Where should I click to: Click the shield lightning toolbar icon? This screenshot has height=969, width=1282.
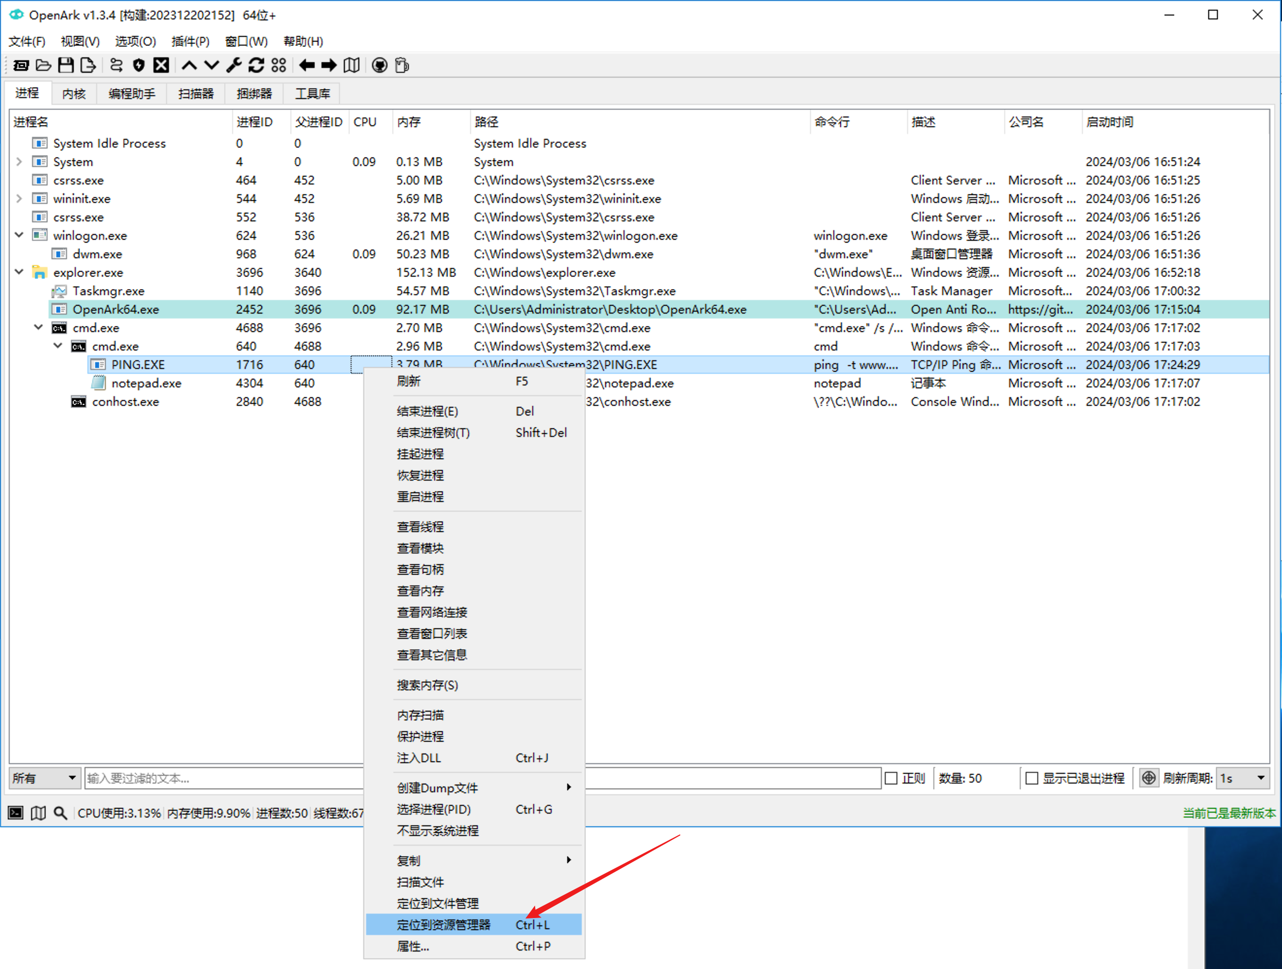[x=138, y=66]
